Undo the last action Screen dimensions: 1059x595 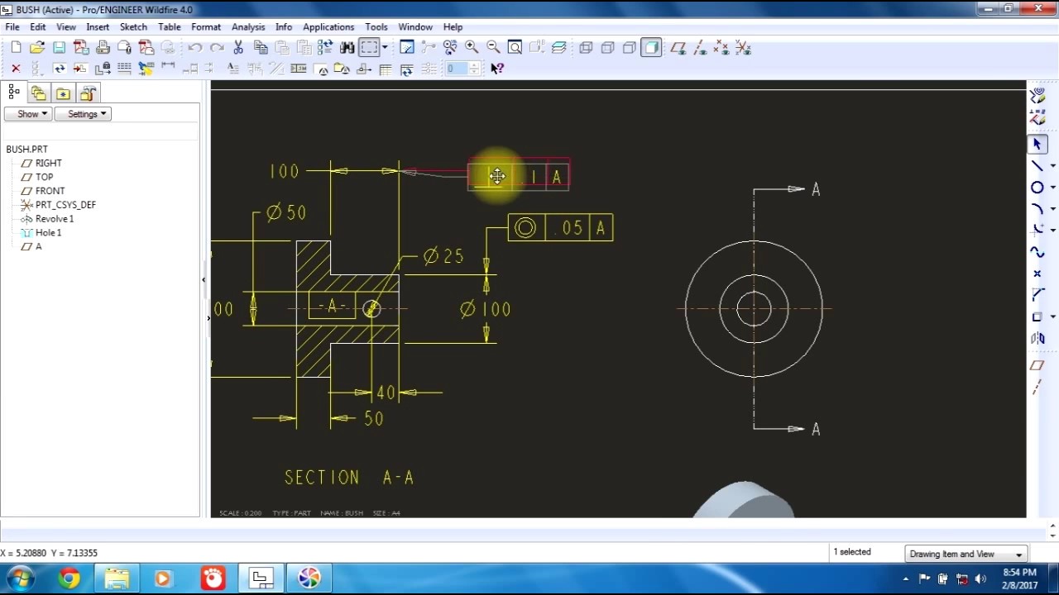click(195, 48)
